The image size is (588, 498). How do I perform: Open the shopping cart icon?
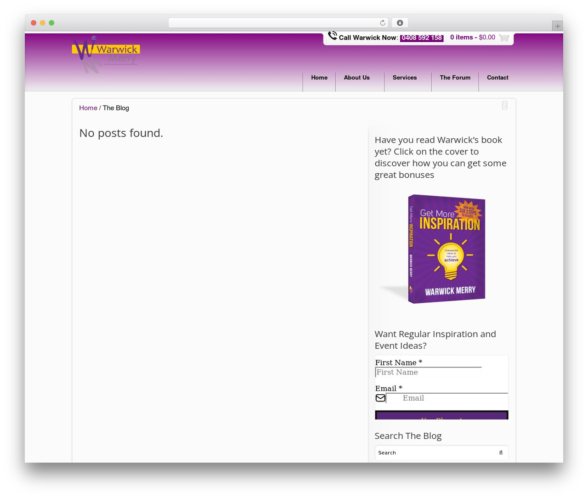click(504, 38)
